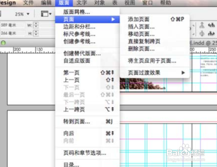Open the 窗口 menu

pos(148,3)
